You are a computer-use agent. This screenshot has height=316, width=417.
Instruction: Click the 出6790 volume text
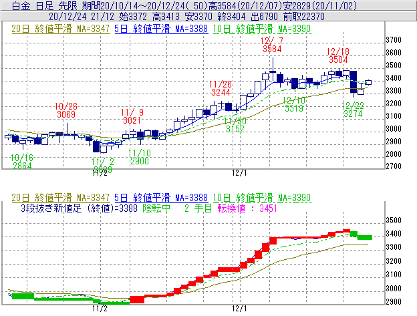click(265, 17)
